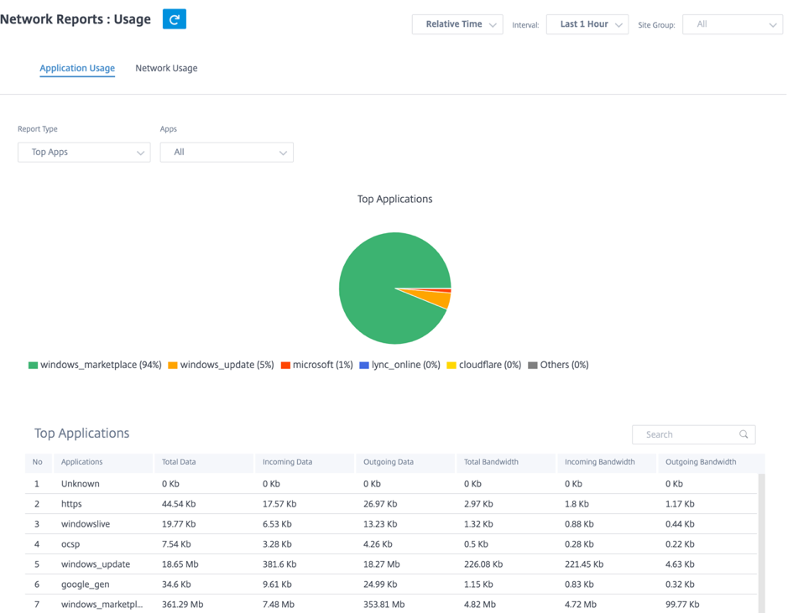
Task: Expand the Last 1 Hour interval dropdown
Action: point(587,24)
